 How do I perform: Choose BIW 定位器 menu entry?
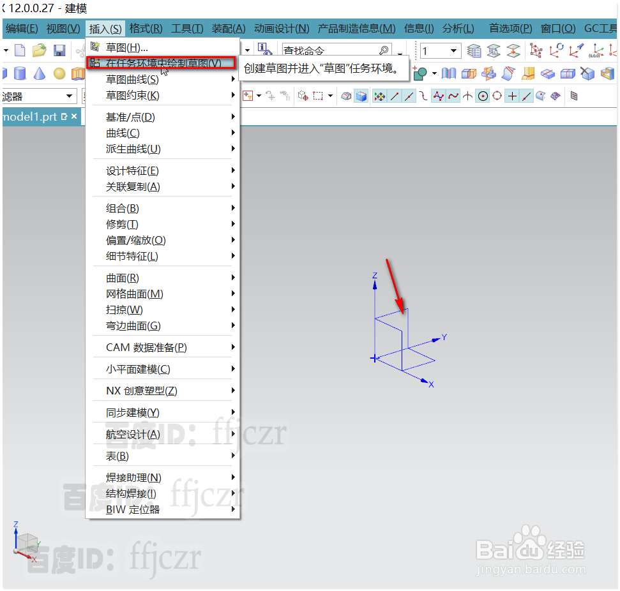coord(162,509)
